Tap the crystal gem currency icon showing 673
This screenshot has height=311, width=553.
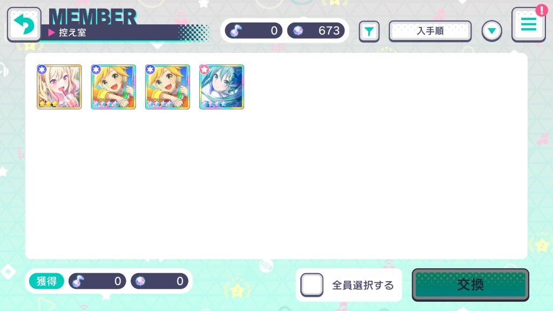coord(298,31)
